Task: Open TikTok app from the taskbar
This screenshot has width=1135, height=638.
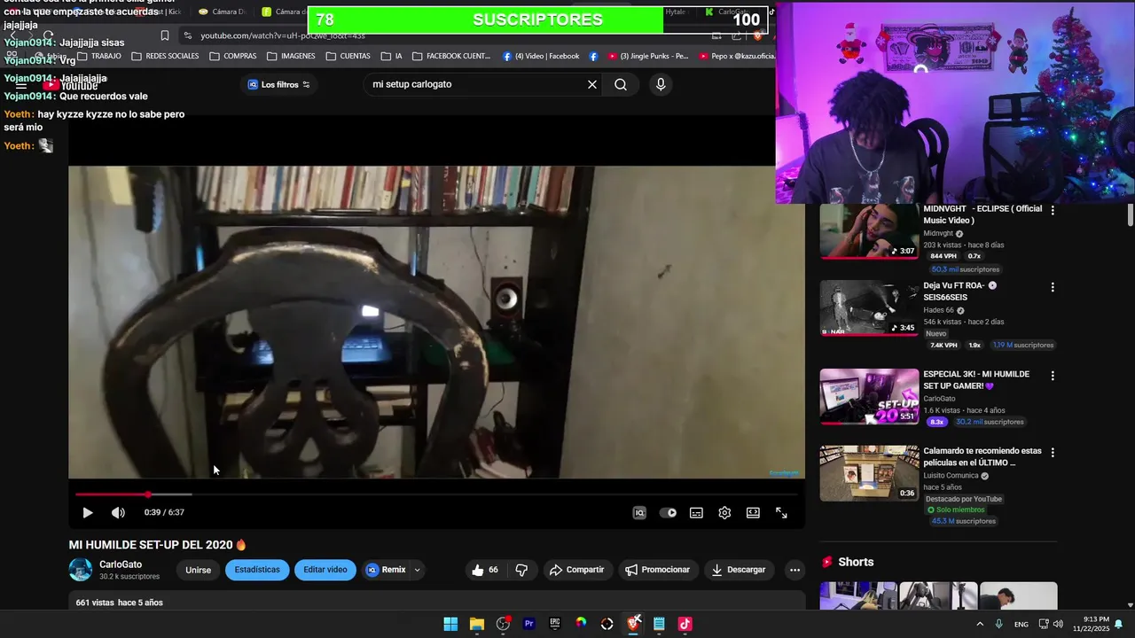Action: [685, 624]
